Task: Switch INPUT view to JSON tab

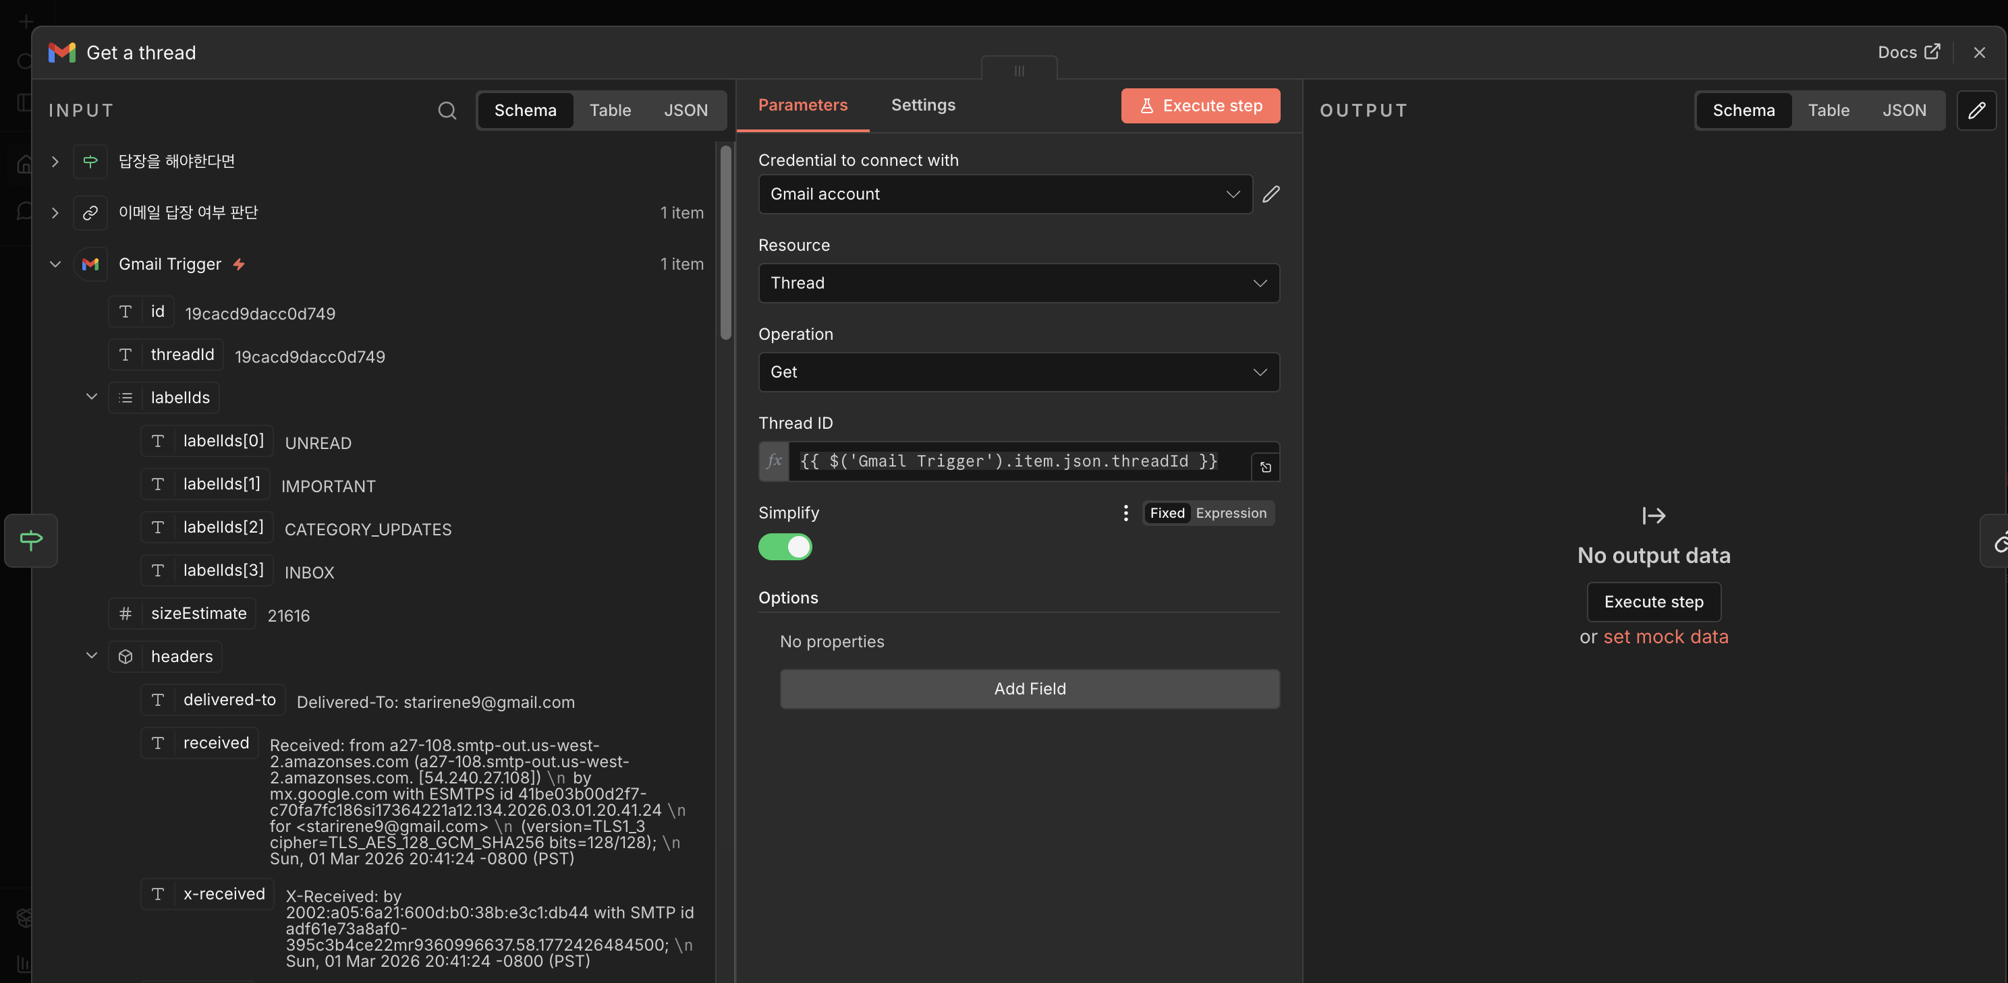Action: 685,111
